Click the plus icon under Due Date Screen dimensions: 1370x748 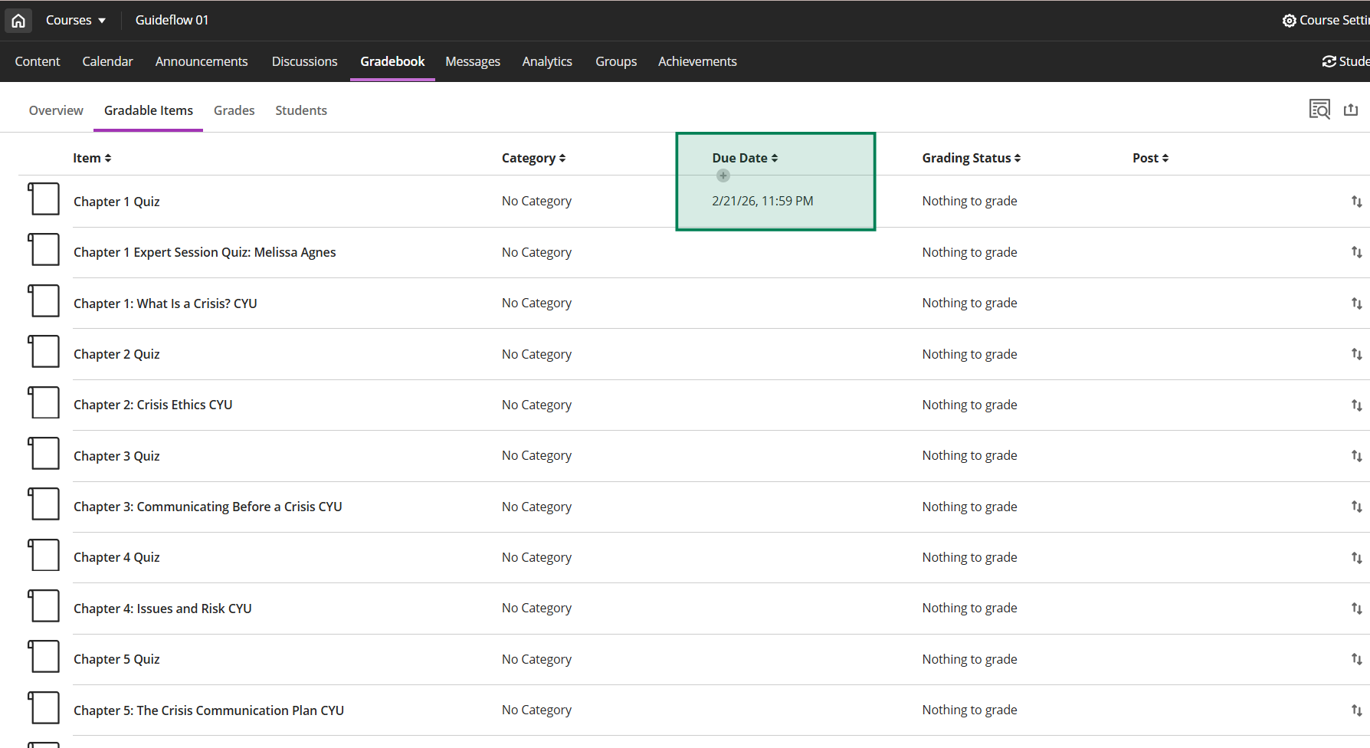point(723,176)
